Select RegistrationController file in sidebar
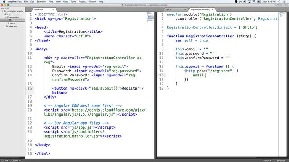The width and height of the screenshot is (289, 162). 13,20
